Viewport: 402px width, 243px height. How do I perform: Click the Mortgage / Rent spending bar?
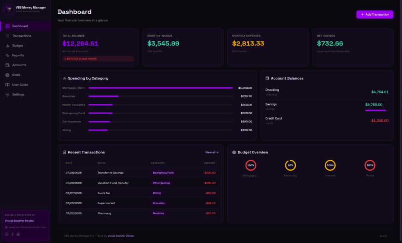(x=161, y=88)
